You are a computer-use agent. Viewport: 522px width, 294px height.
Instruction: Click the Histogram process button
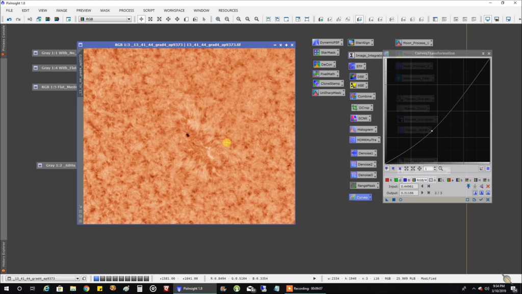pyautogui.click(x=362, y=129)
